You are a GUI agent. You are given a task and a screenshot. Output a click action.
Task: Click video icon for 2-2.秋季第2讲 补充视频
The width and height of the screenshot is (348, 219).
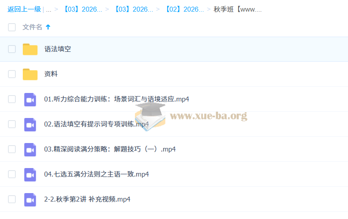(30, 199)
